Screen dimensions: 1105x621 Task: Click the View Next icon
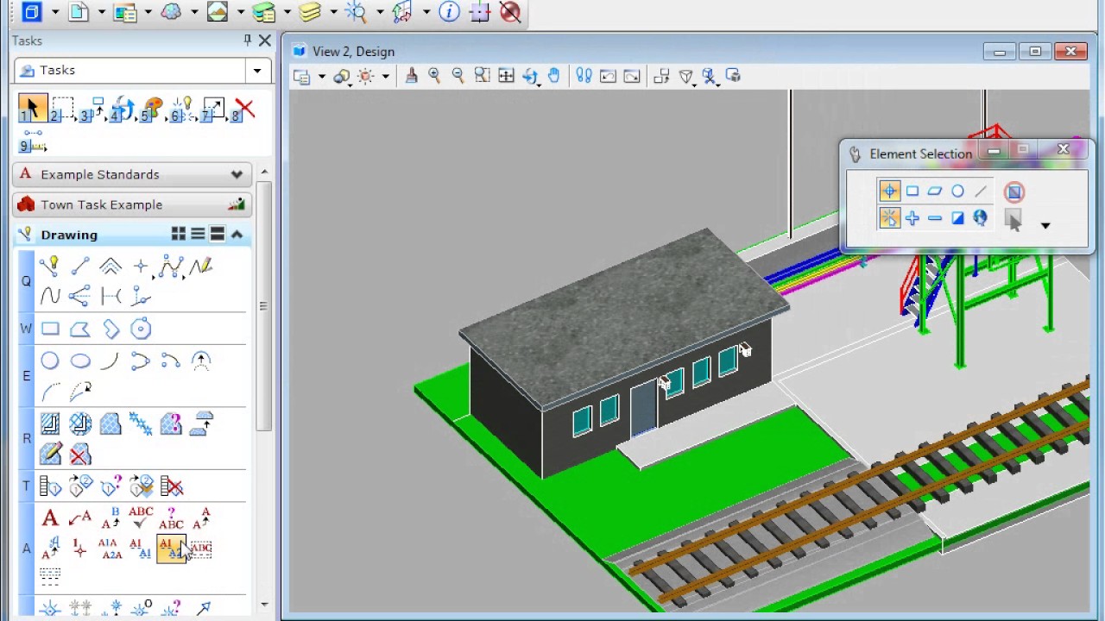coord(632,76)
